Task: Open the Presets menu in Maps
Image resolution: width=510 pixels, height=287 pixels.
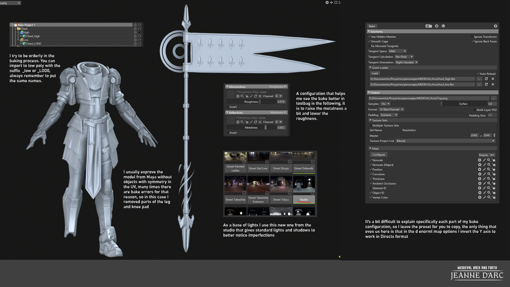Action: click(487, 155)
